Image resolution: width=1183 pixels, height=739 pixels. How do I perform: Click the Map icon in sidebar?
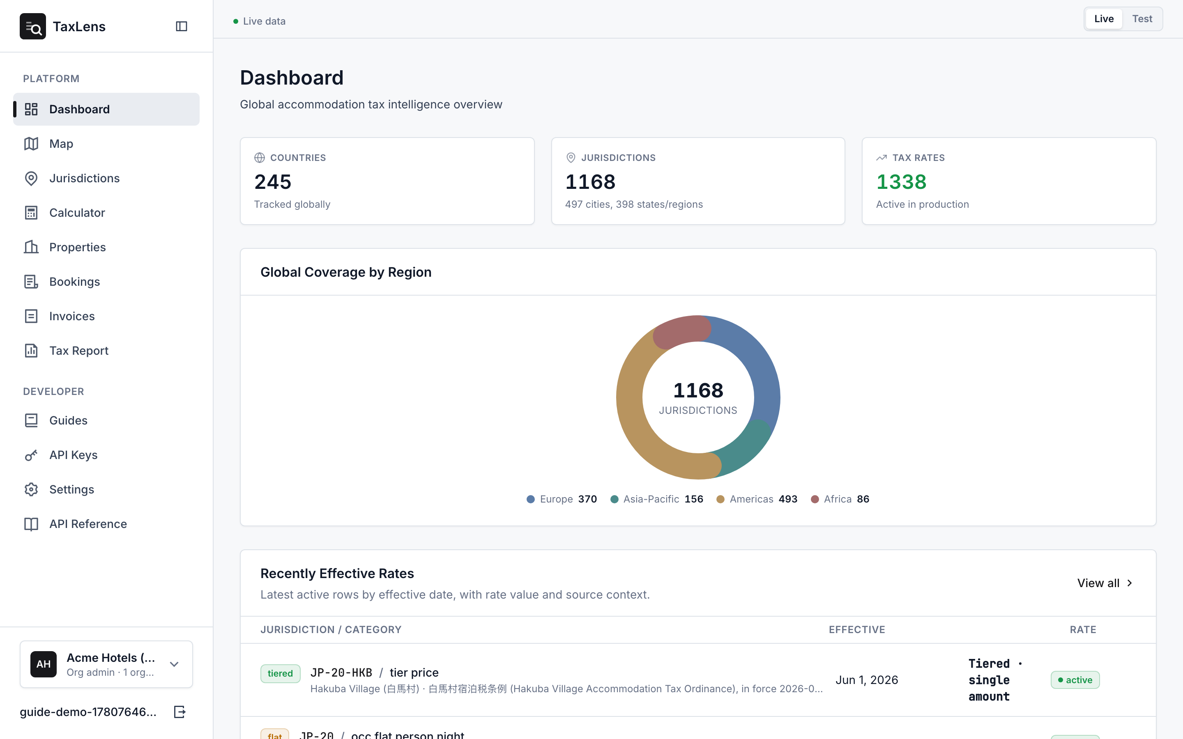(31, 144)
